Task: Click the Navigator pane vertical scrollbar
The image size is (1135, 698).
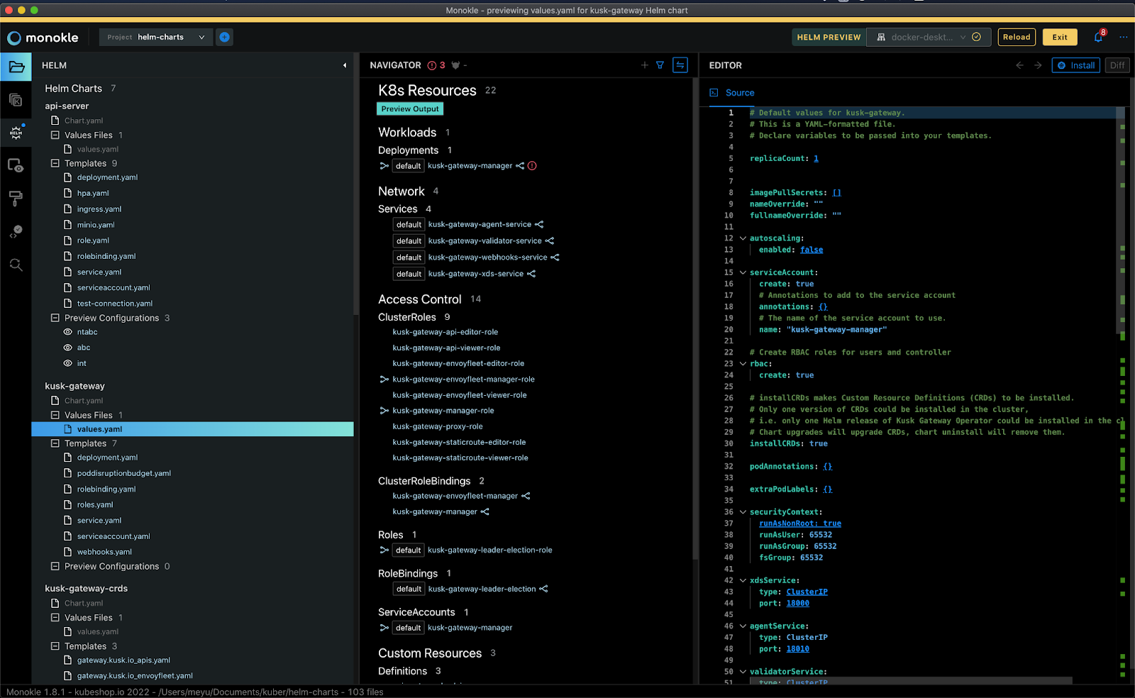Action: [x=695, y=319]
